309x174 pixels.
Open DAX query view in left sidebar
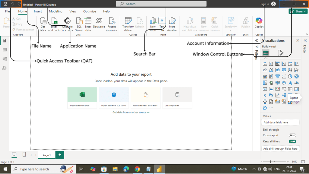(x=5, y=68)
